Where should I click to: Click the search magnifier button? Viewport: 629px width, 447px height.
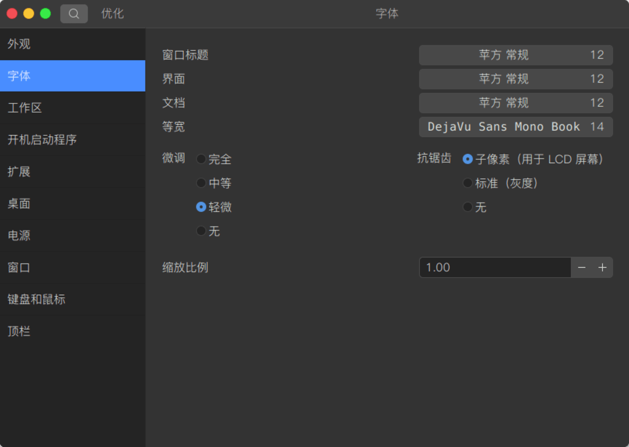tap(74, 14)
